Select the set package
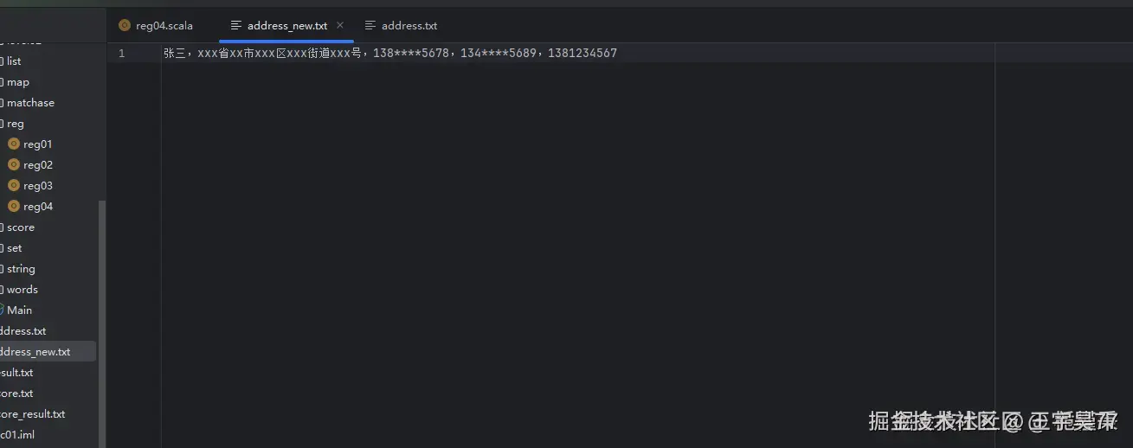 15,248
